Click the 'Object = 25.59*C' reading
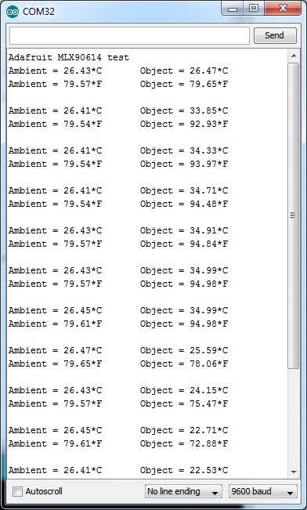 [x=184, y=351]
